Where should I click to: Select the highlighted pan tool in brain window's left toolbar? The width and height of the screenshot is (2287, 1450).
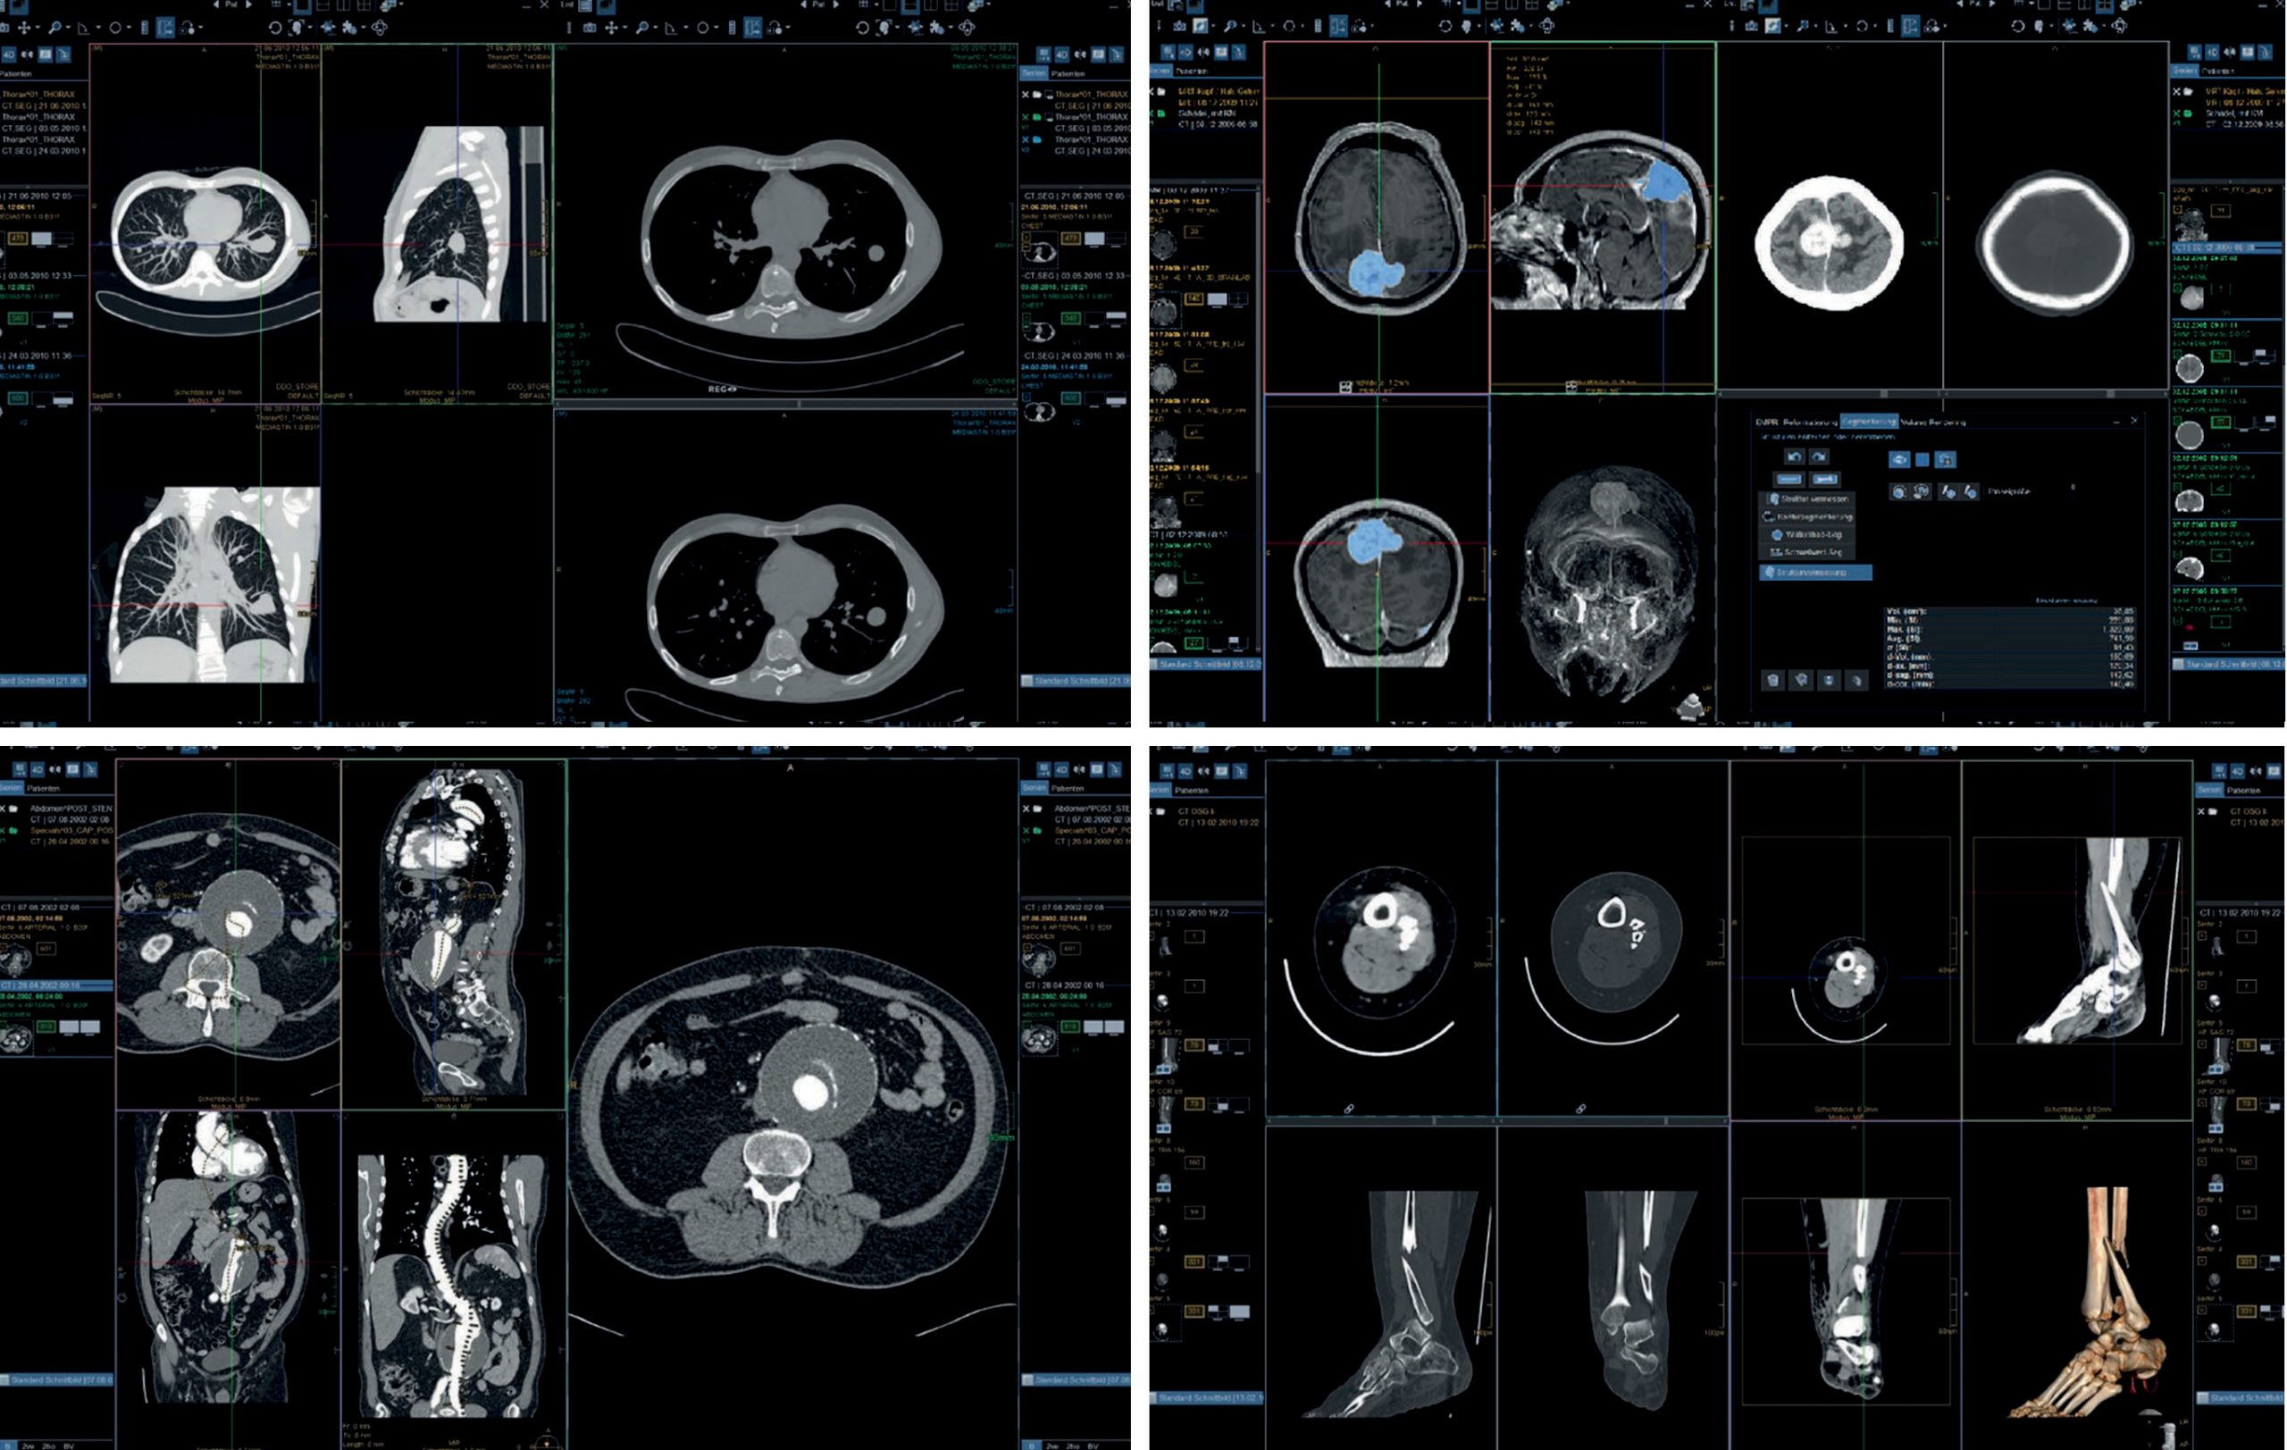tap(1201, 26)
